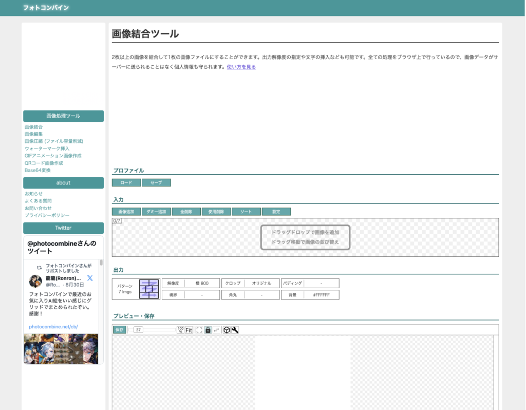
Task: Open 画像編集 in the sidebar menu
Action: pos(33,134)
